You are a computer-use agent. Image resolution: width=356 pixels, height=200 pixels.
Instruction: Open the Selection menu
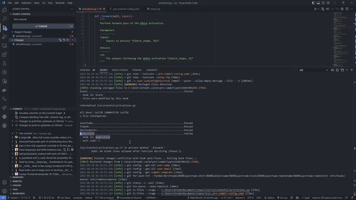pos(26,3)
